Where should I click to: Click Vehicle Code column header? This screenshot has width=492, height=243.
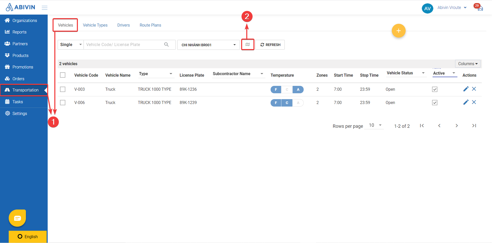(86, 75)
